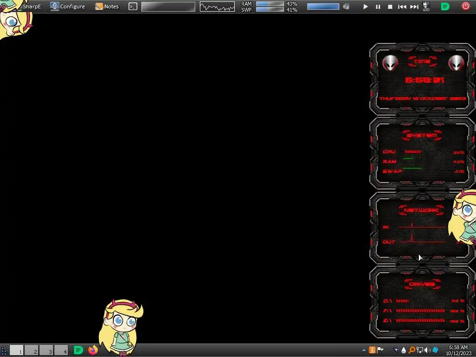476x357 pixels.
Task: Click the G:\ drive usage bar
Action: 420,320
